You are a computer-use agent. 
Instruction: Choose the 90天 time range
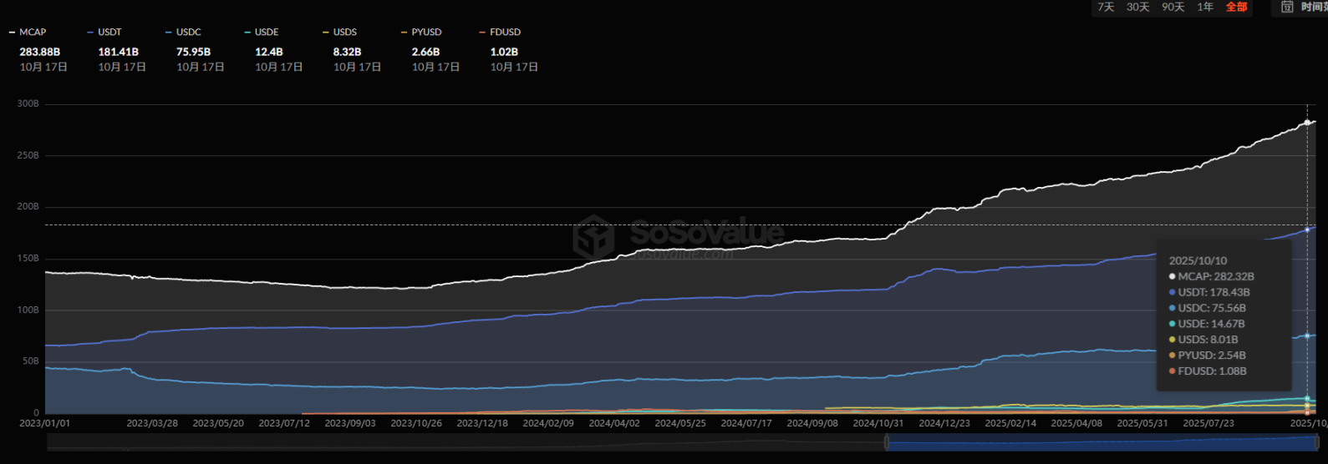tap(1173, 8)
